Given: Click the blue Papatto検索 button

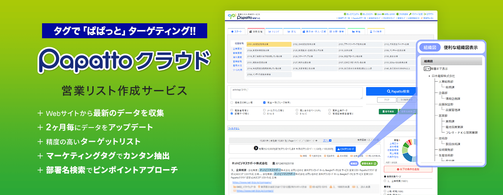Looking at the screenshot, I should tap(390, 91).
